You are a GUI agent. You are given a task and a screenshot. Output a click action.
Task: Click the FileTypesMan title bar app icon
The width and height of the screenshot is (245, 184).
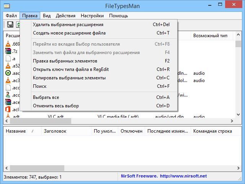click(x=7, y=6)
